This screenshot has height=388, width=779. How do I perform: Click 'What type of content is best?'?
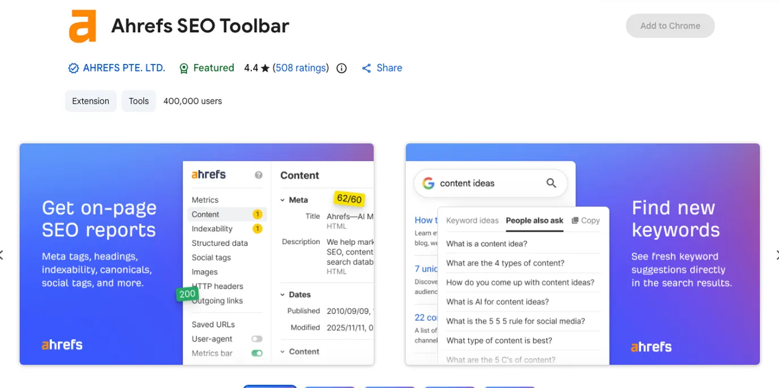pyautogui.click(x=499, y=340)
